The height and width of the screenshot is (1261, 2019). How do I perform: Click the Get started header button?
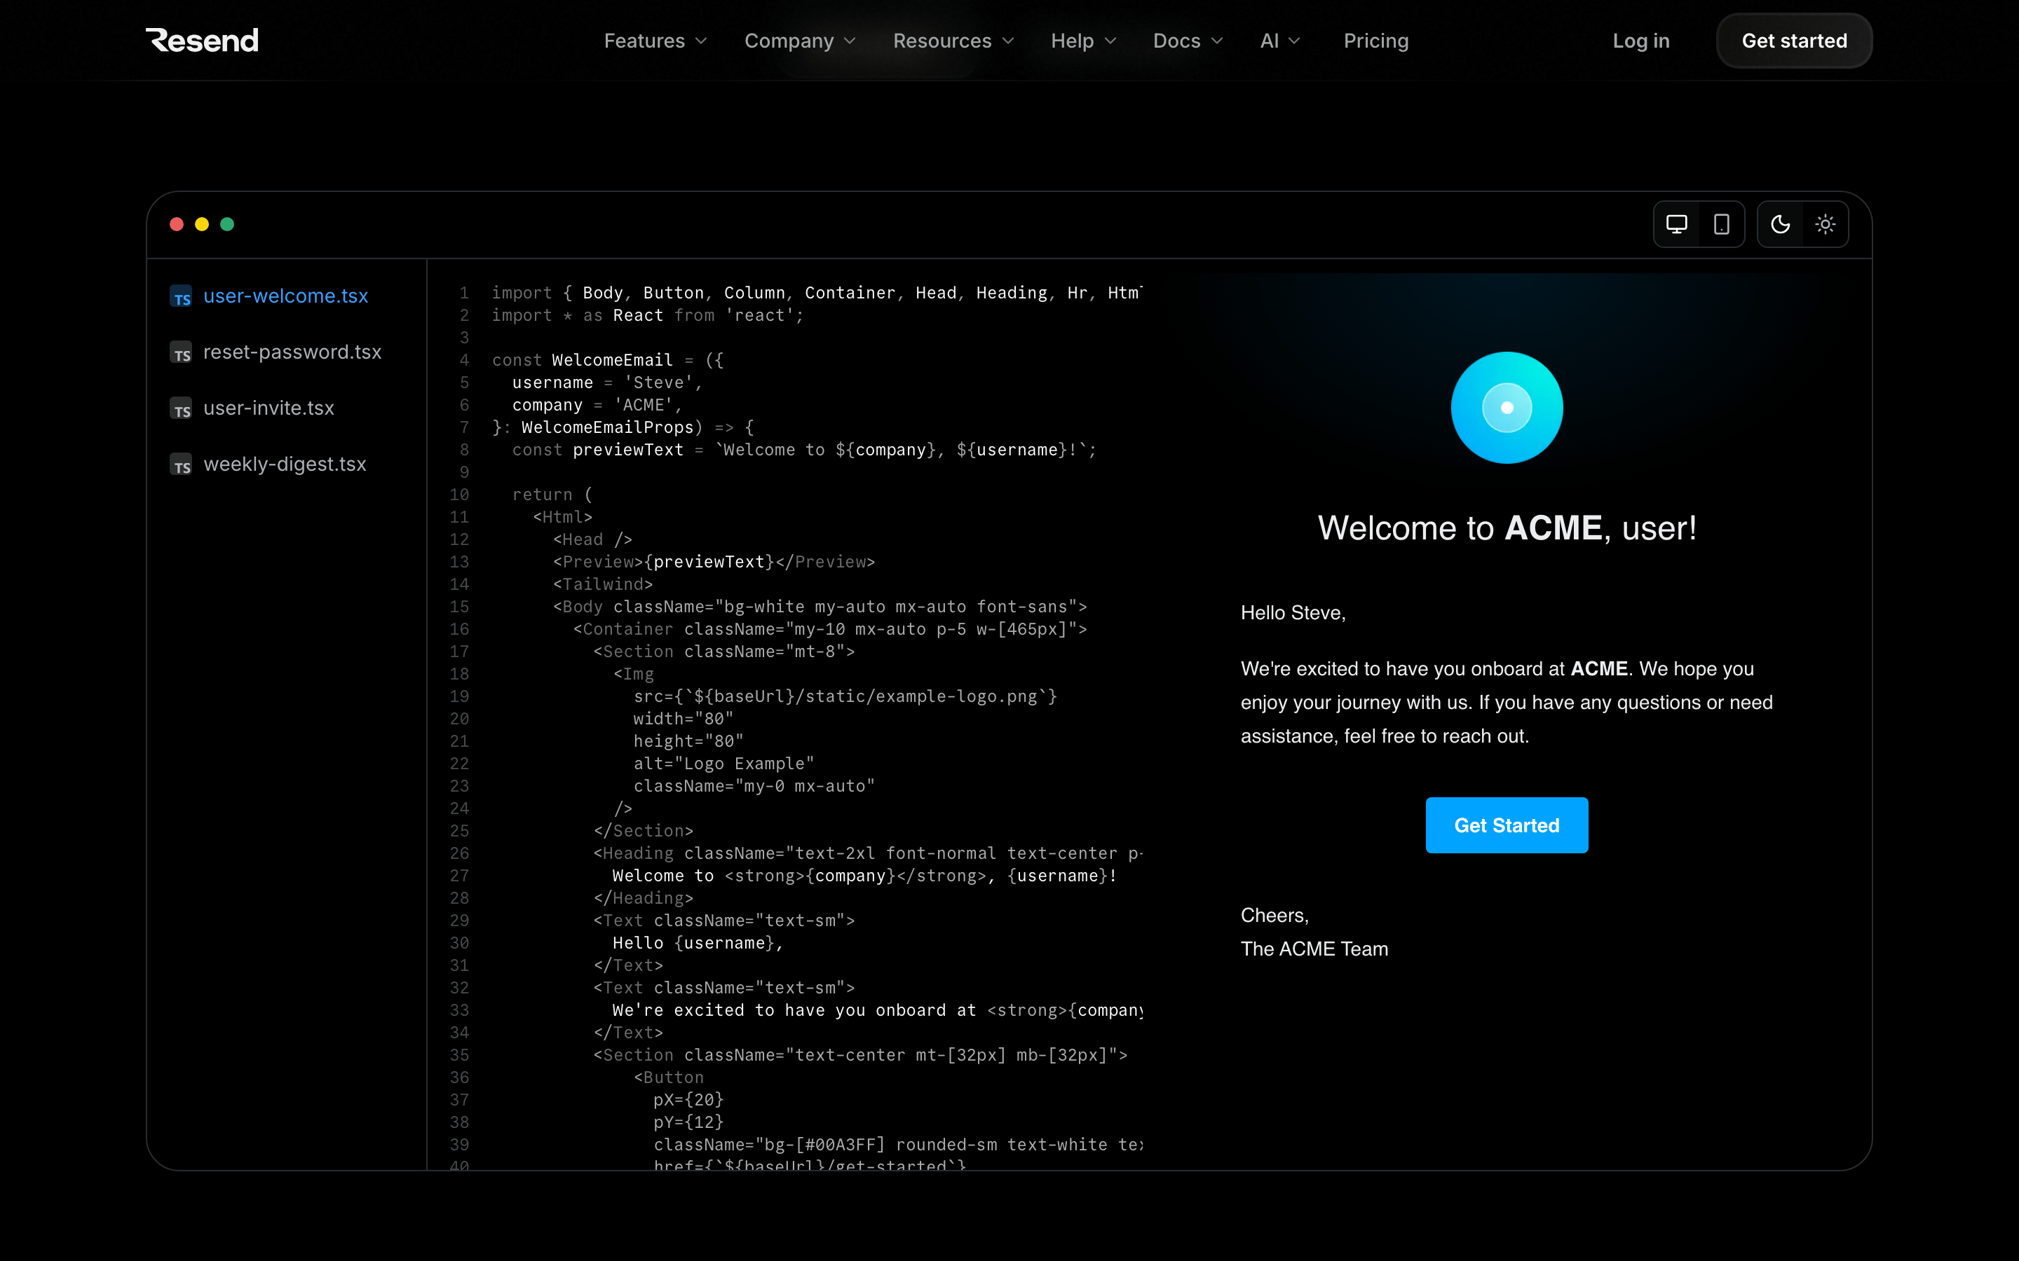(1794, 41)
